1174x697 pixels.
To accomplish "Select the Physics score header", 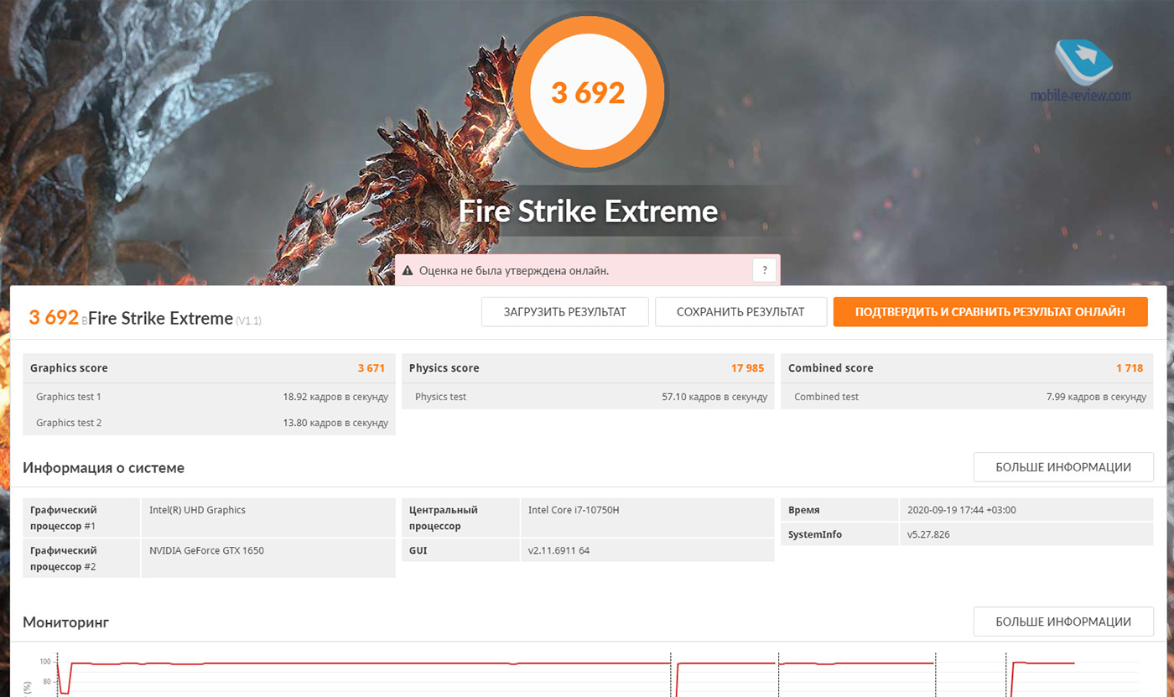I will [x=444, y=368].
